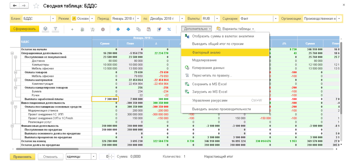
Task: Open the filter funnel button
Action: [55, 29]
